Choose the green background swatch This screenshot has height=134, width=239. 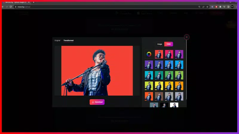(x=169, y=75)
